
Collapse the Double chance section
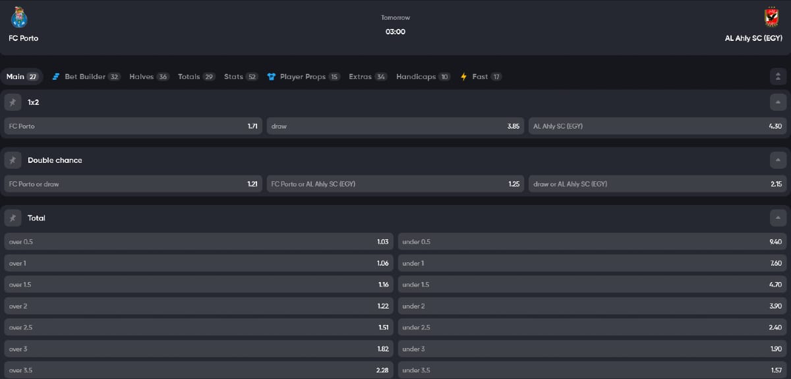tap(778, 160)
